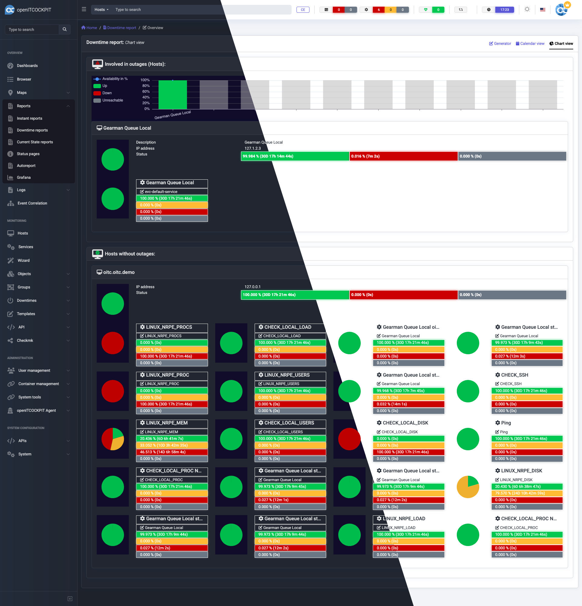Click the sidebar search magnifier icon
Screen dimensions: 582x606
(x=65, y=29)
